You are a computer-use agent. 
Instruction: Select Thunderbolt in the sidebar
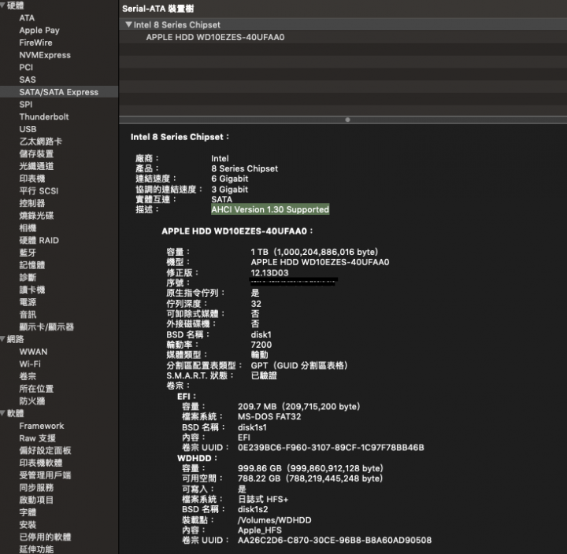point(44,116)
